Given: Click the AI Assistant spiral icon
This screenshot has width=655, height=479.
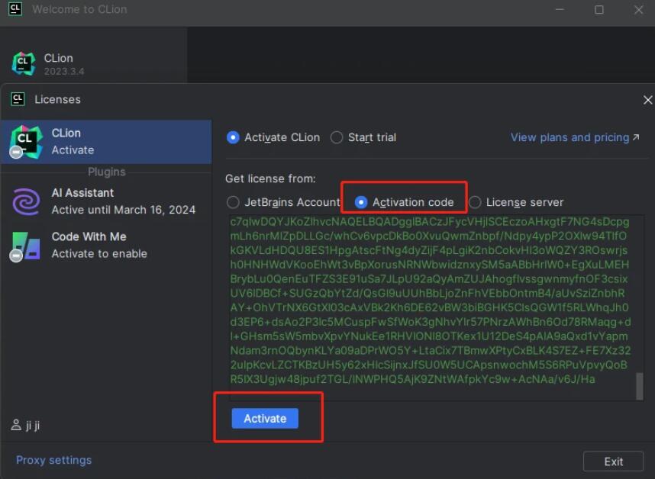Looking at the screenshot, I should 26,201.
